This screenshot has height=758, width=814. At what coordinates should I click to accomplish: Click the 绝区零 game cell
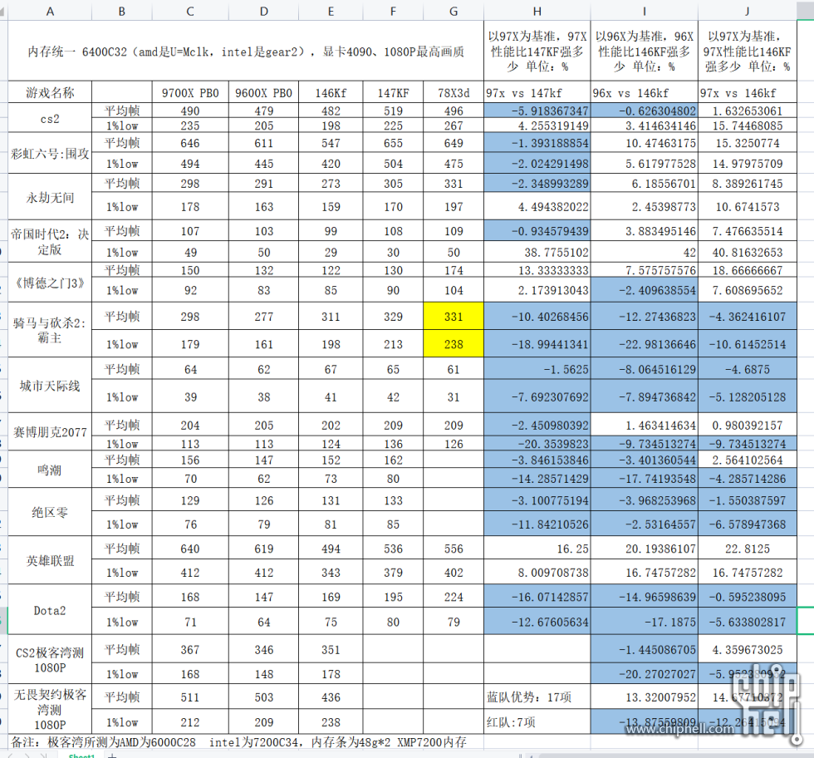(x=50, y=512)
